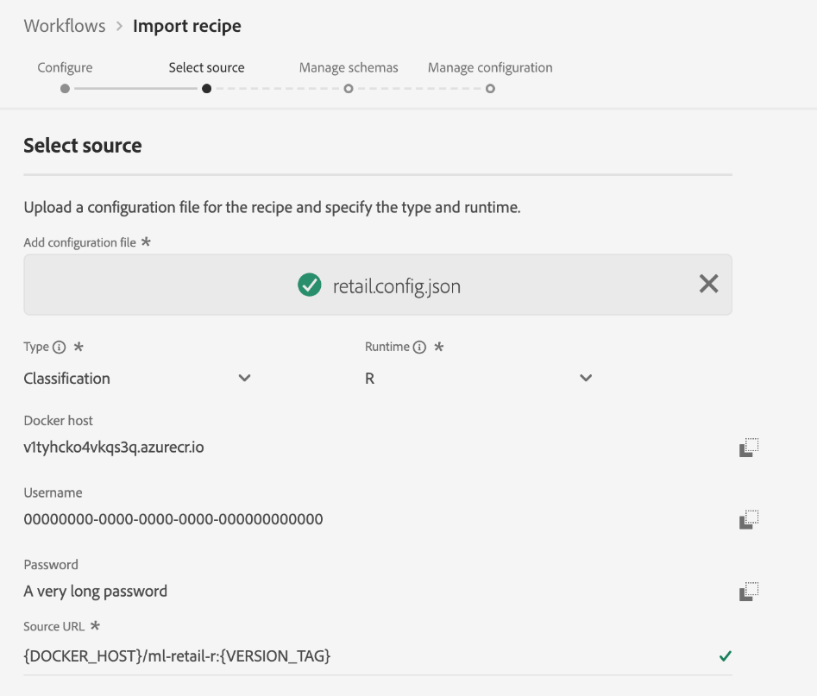Click the Select source step label
This screenshot has height=696, width=817.
pos(206,67)
